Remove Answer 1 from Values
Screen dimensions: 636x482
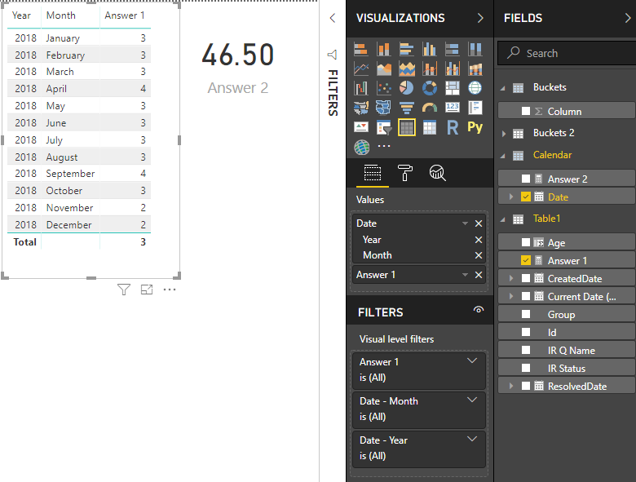479,275
